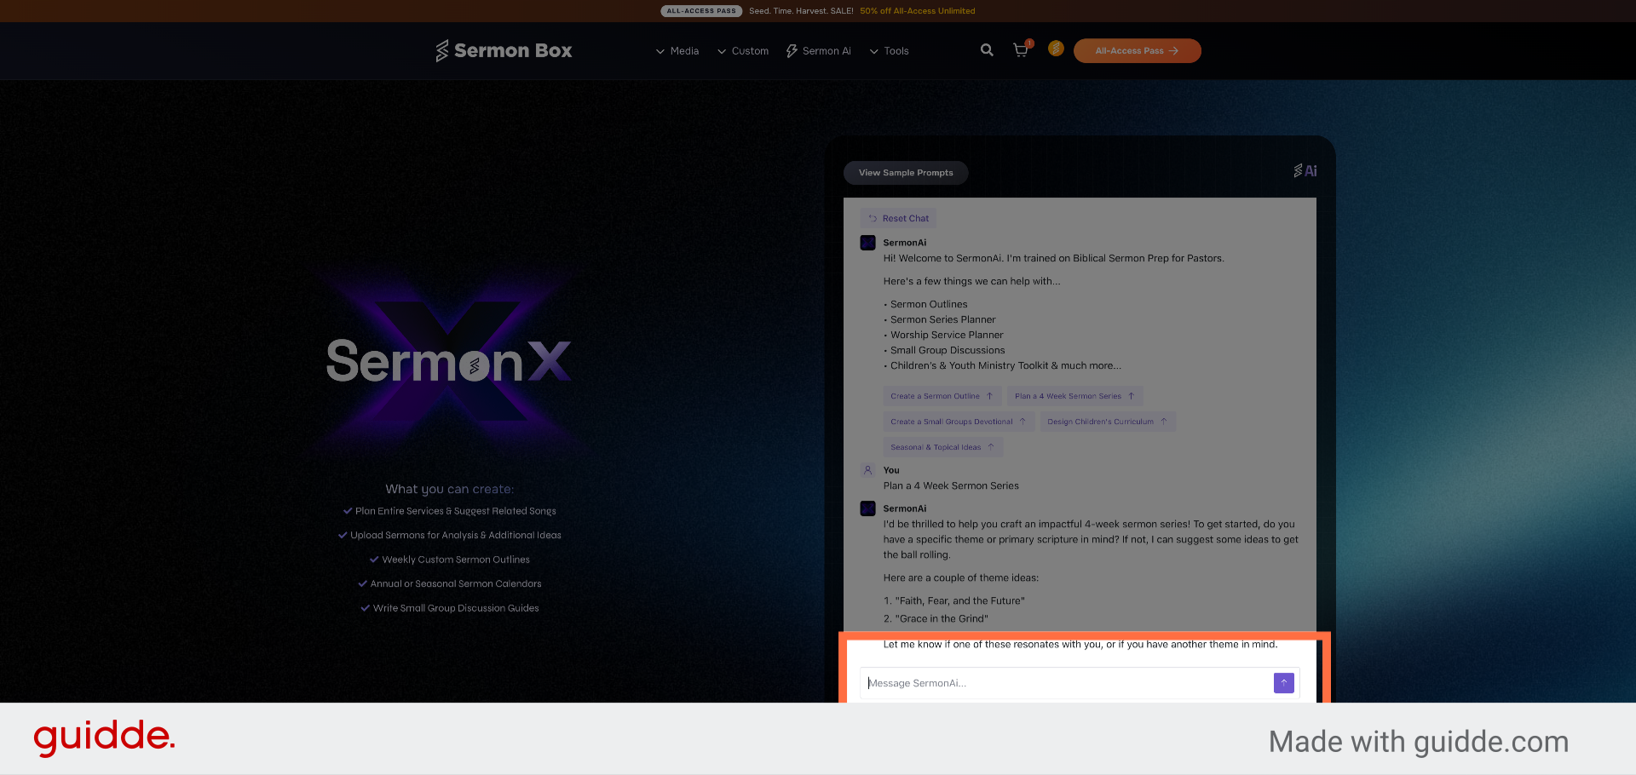Expand the Tools dropdown menu
Screen dimensions: 1636x775
[x=889, y=51]
